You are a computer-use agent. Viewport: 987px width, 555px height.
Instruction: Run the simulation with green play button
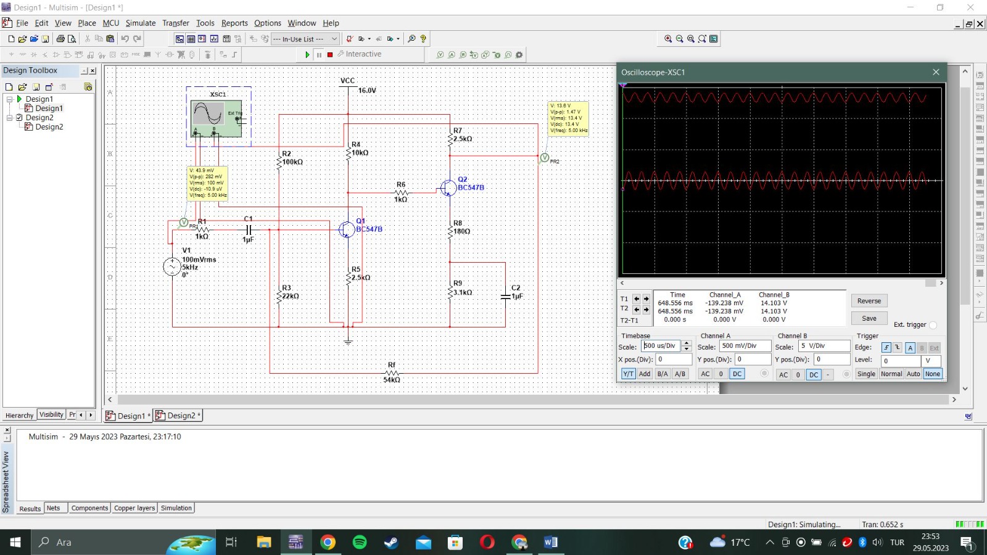[307, 54]
